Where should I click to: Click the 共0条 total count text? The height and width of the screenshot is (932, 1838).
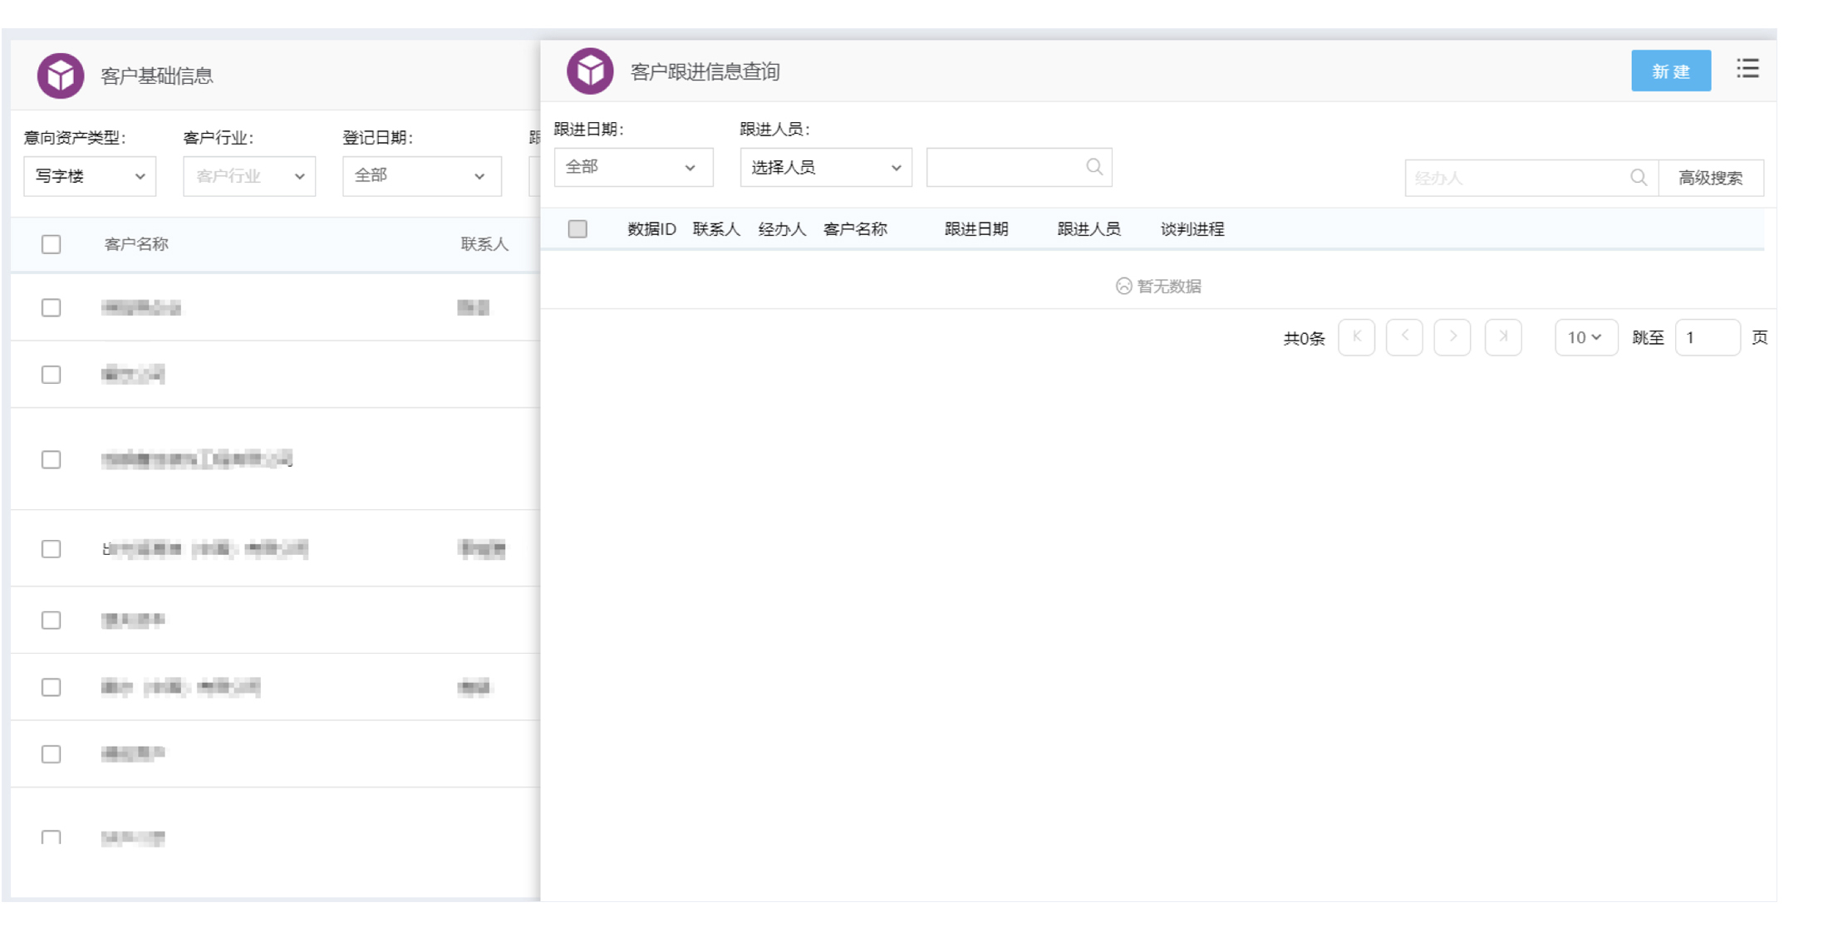[1304, 338]
